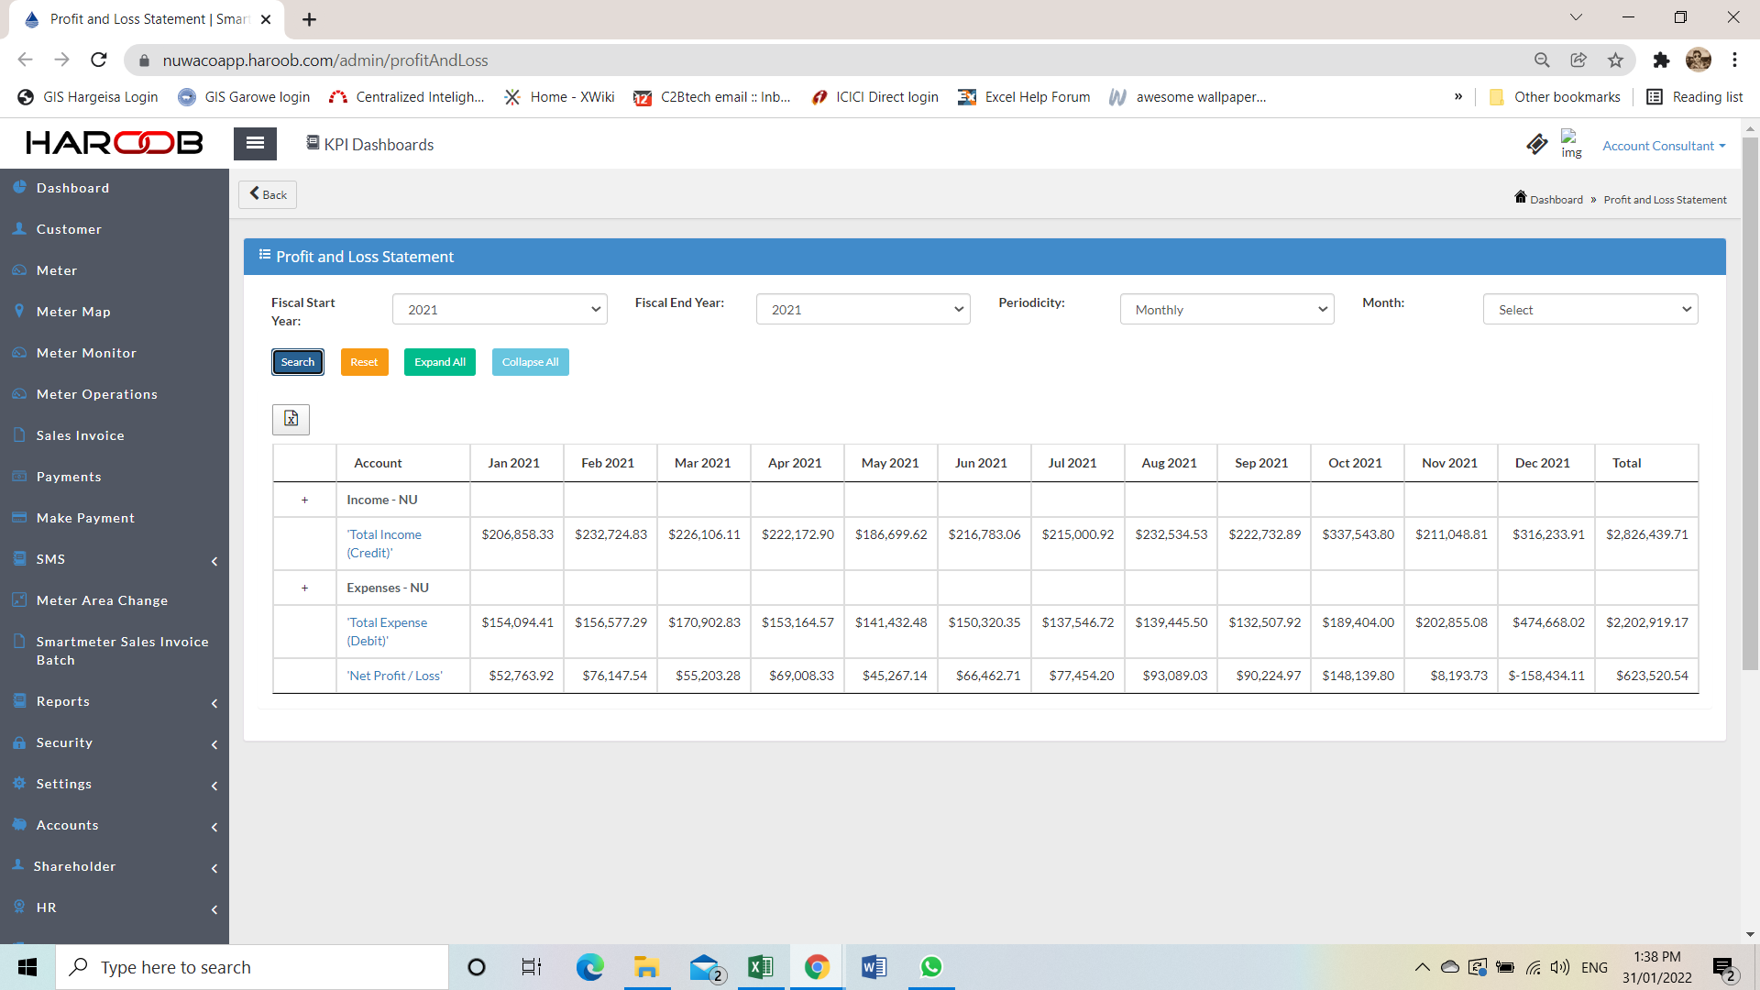
Task: Click the zoom magnifier icon in address bar
Action: click(x=1542, y=60)
